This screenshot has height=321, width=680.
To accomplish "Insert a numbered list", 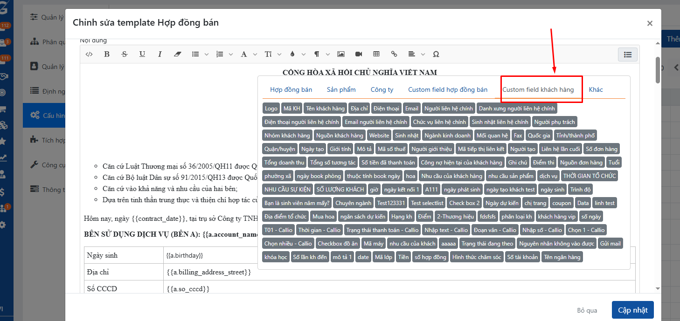I will [x=220, y=54].
